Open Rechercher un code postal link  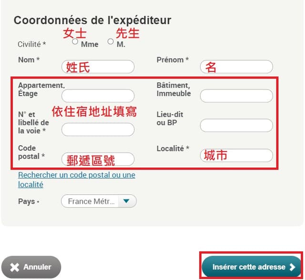(x=77, y=180)
